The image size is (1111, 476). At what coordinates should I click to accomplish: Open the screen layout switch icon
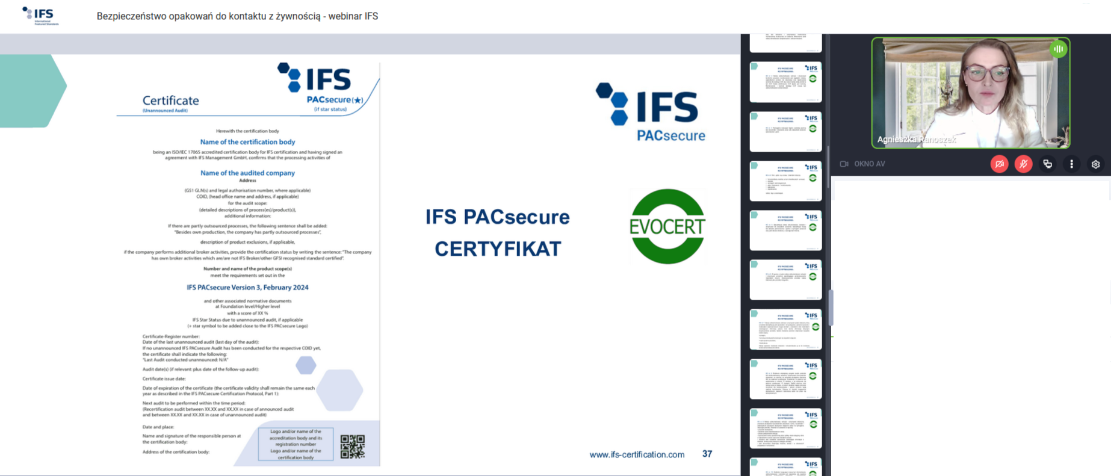[x=1047, y=164]
